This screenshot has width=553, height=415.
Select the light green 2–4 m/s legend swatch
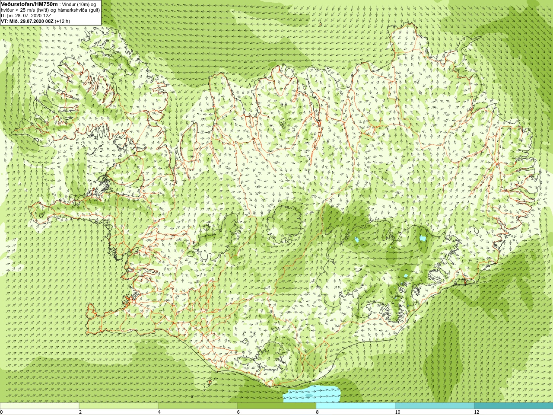point(118,406)
